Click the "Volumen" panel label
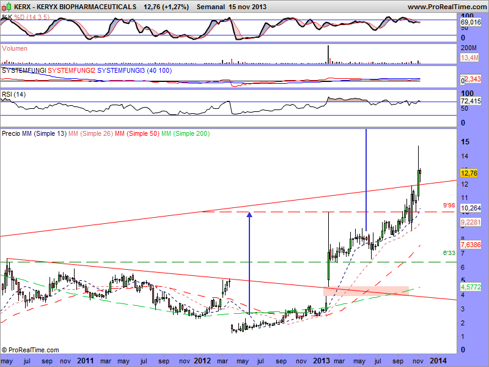 coord(14,48)
